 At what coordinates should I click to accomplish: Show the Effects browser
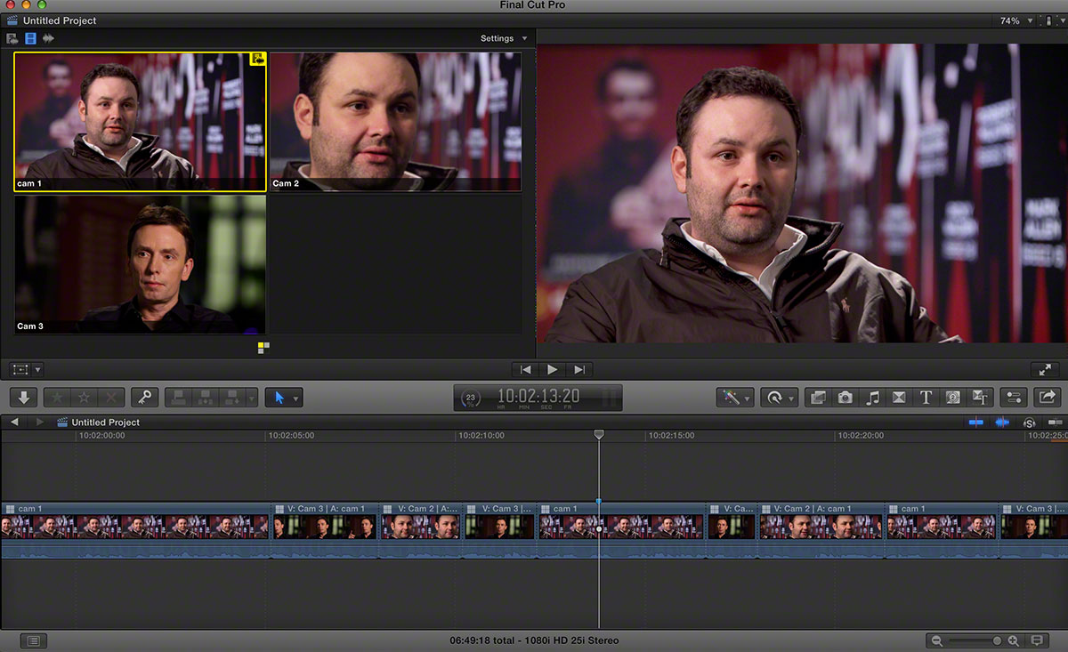click(818, 398)
